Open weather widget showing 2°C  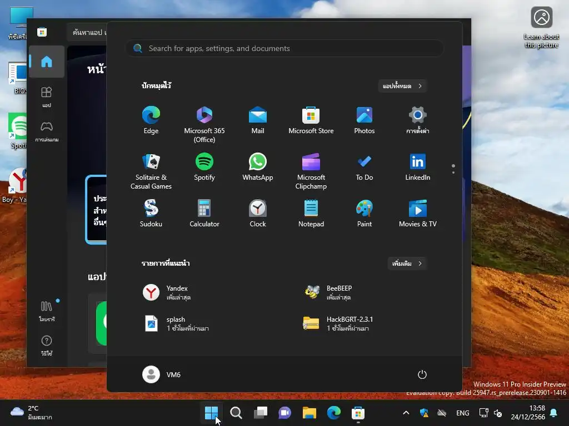[32, 413]
